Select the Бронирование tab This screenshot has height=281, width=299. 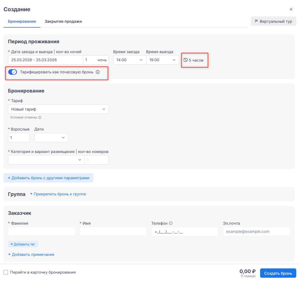pos(22,21)
